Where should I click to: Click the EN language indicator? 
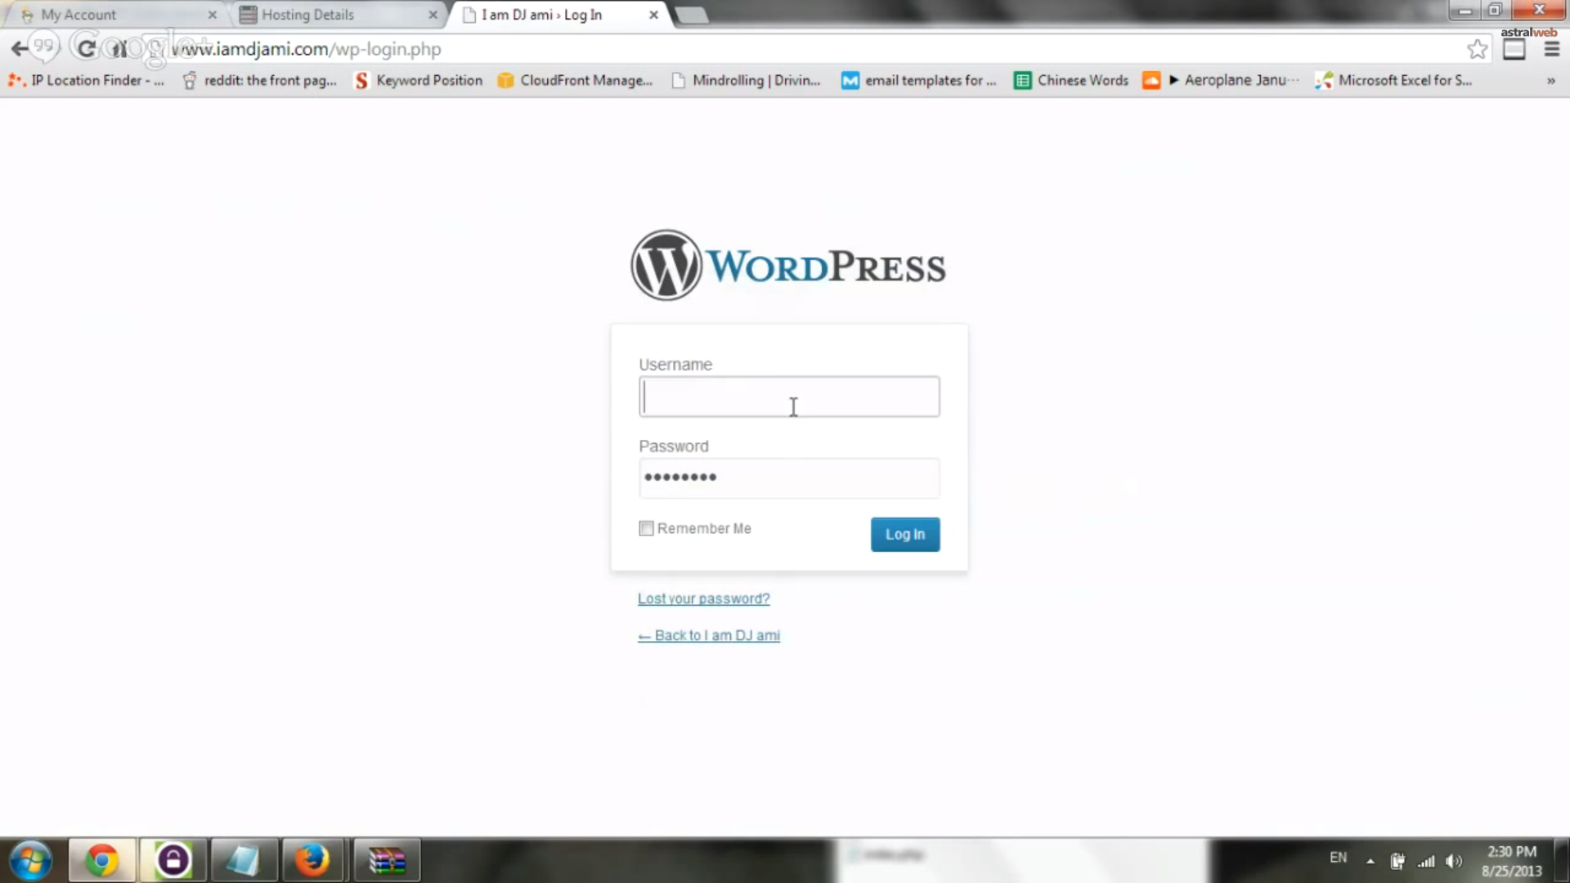coord(1338,858)
